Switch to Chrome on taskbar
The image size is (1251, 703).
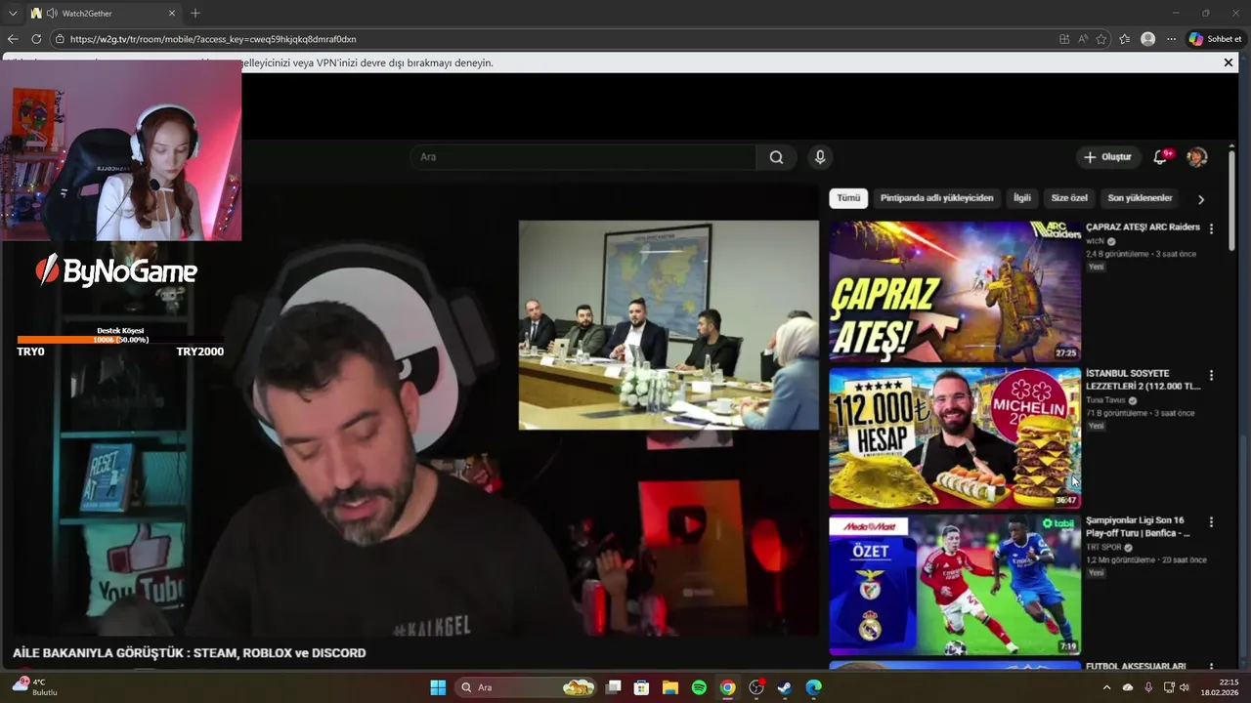tap(727, 687)
